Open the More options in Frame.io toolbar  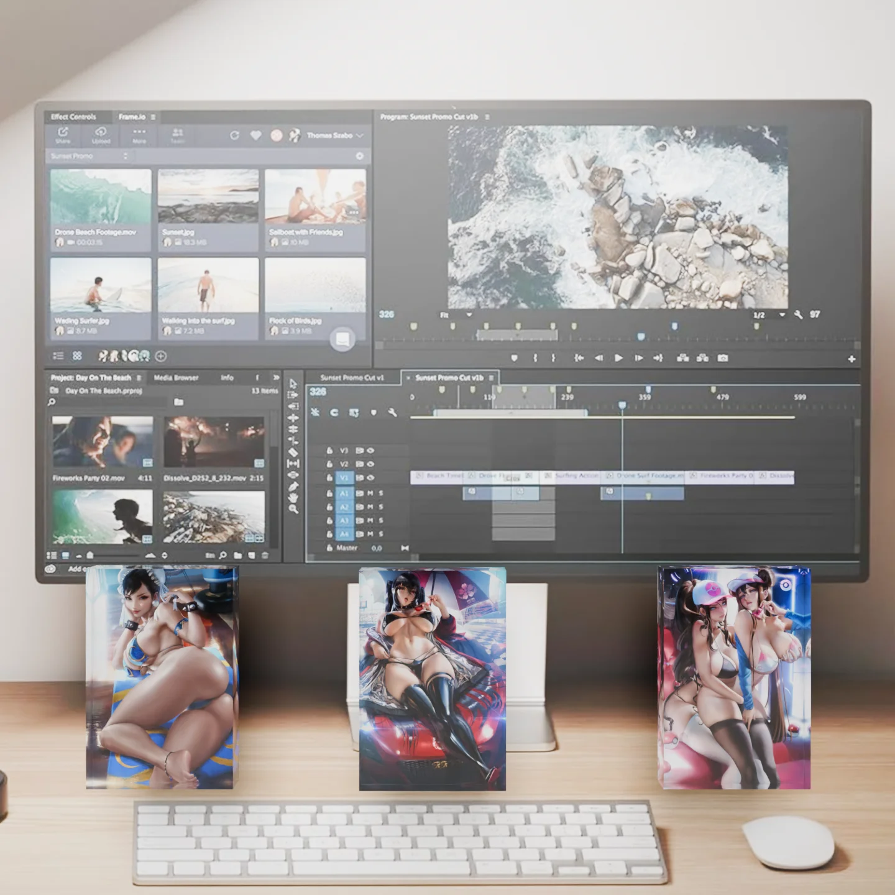point(139,132)
